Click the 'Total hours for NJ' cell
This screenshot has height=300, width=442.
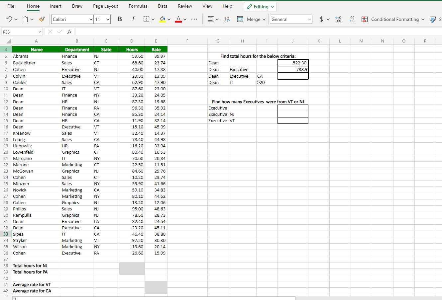37,265
